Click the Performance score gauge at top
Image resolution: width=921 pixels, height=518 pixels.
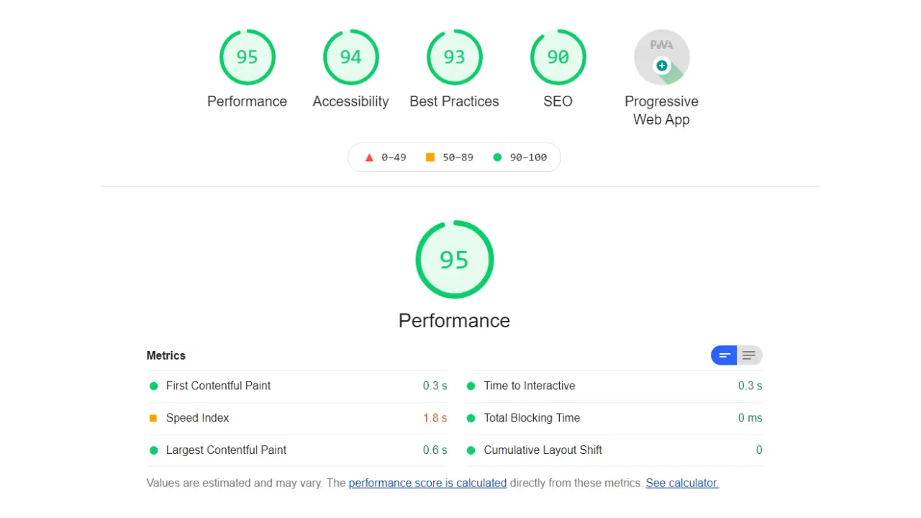(x=247, y=57)
